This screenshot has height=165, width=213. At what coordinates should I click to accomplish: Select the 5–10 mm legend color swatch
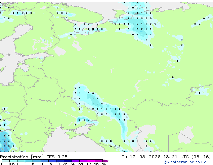coord(37,161)
